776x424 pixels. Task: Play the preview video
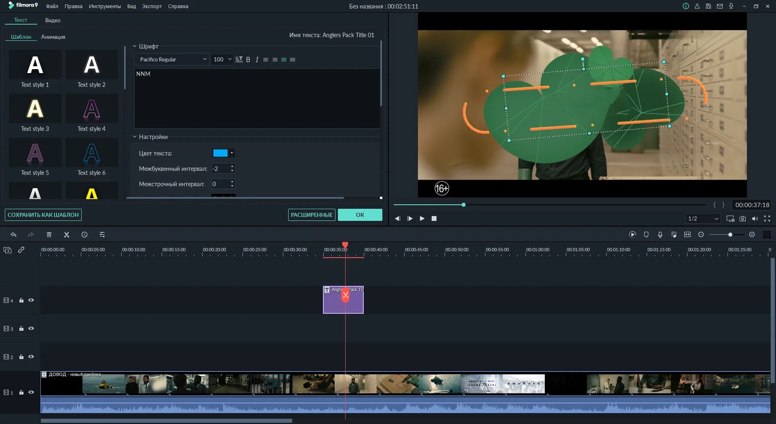pos(422,218)
